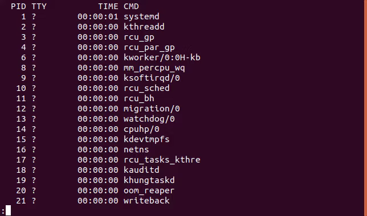Click the migration/0 command text
367x216 pixels.
click(x=152, y=109)
